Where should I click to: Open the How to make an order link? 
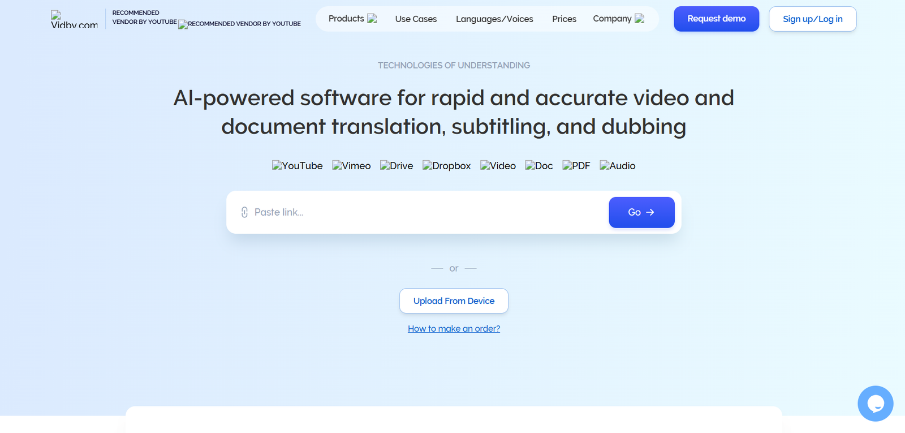[454, 329]
